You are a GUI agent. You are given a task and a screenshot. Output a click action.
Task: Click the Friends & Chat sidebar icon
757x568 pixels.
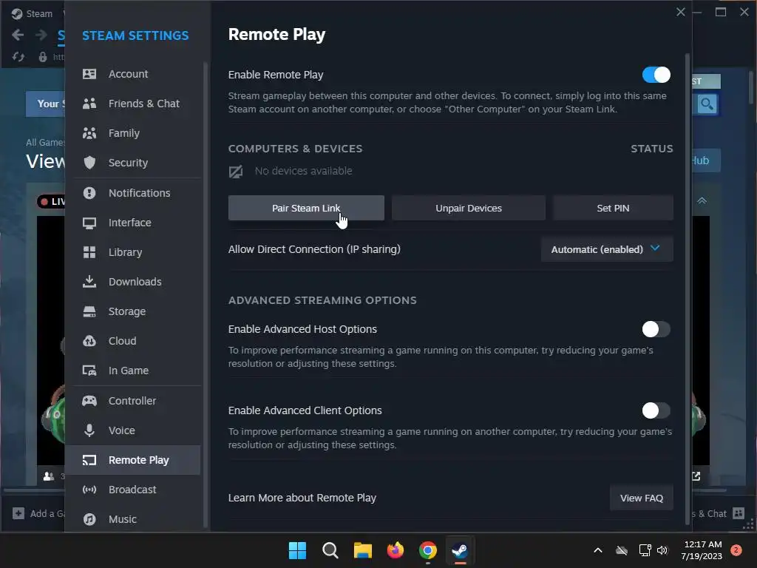point(89,104)
